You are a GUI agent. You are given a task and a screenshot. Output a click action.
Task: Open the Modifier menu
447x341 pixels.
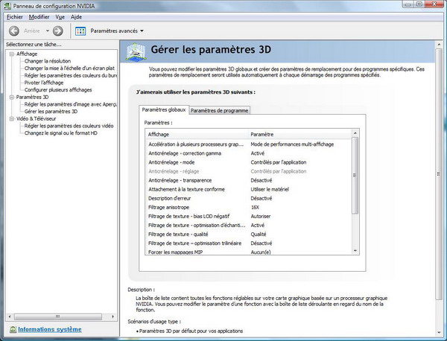(39, 16)
